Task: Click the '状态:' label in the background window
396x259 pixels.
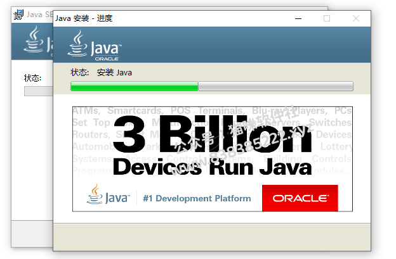Action: point(32,78)
